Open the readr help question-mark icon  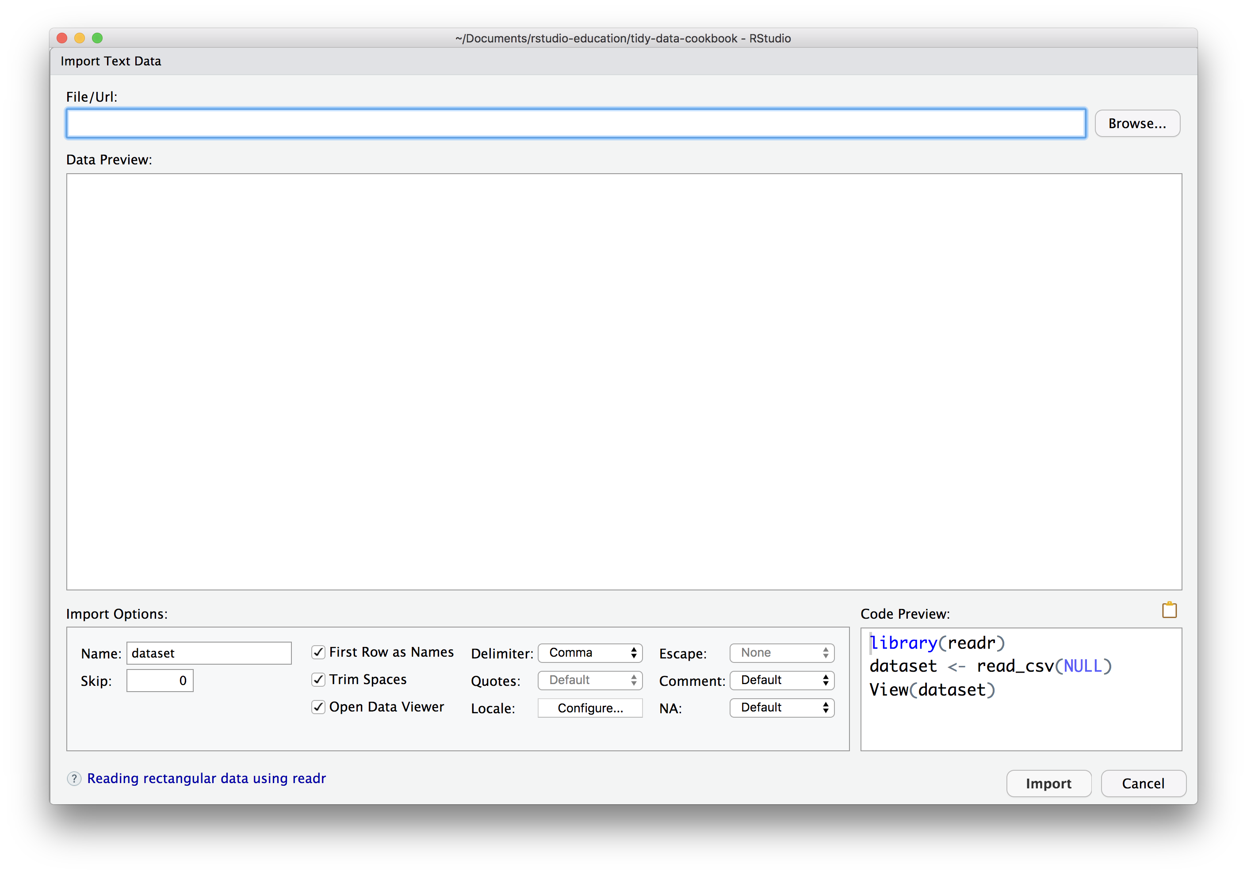74,779
